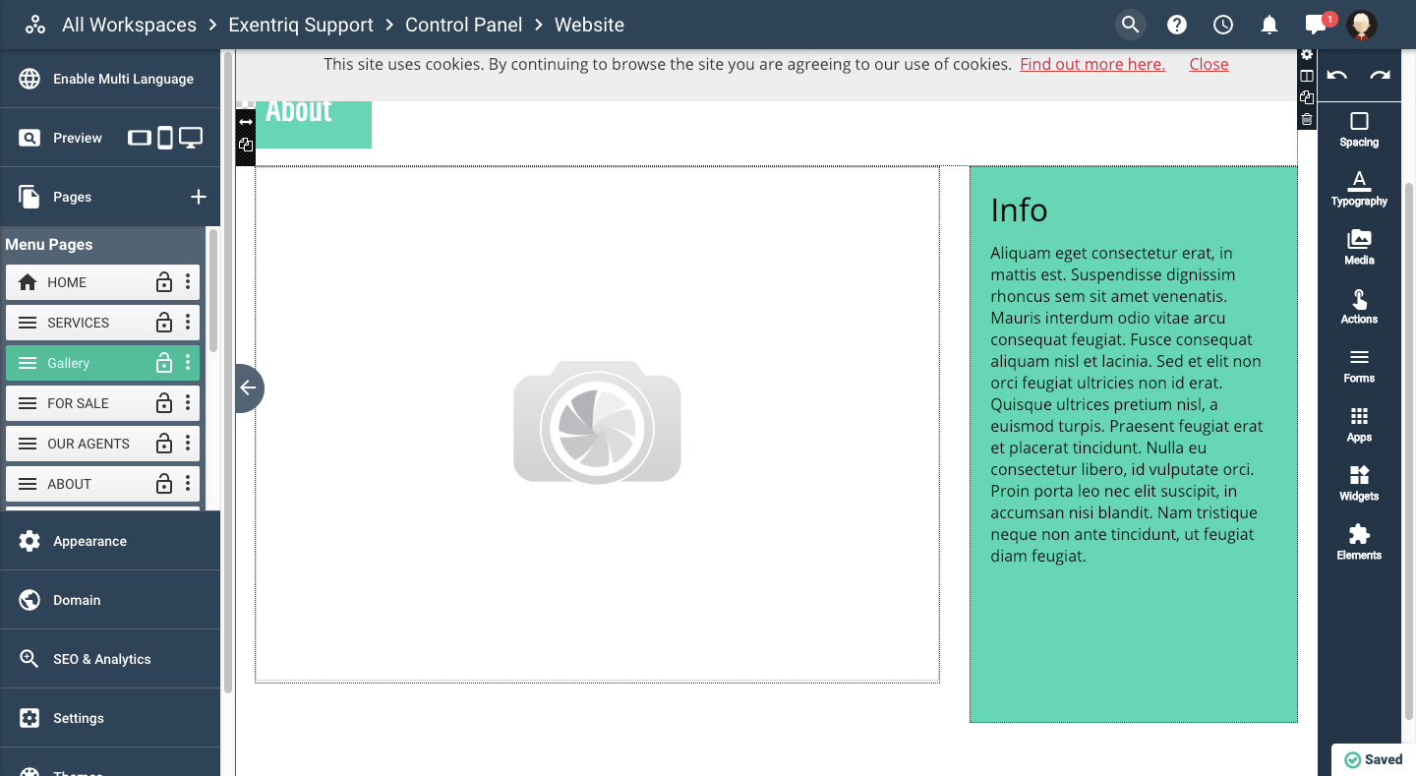
Task: Open options menu for FOR SALE page
Action: coord(188,403)
